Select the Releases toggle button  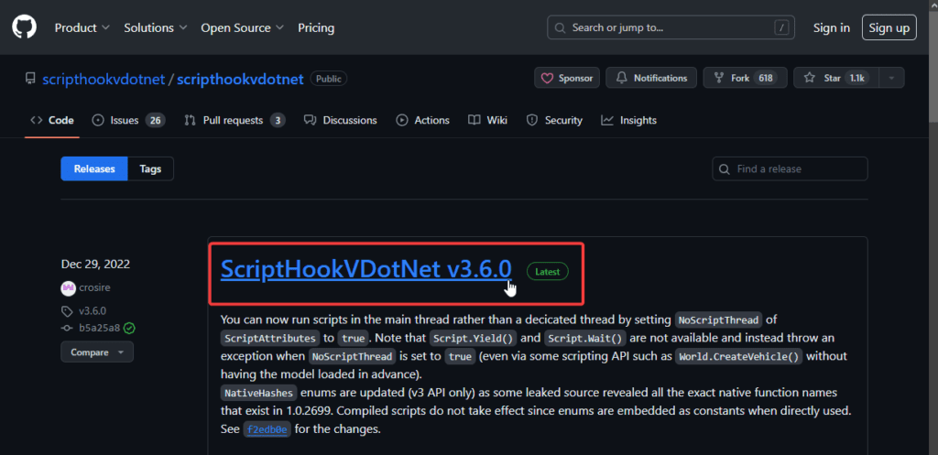(x=94, y=168)
